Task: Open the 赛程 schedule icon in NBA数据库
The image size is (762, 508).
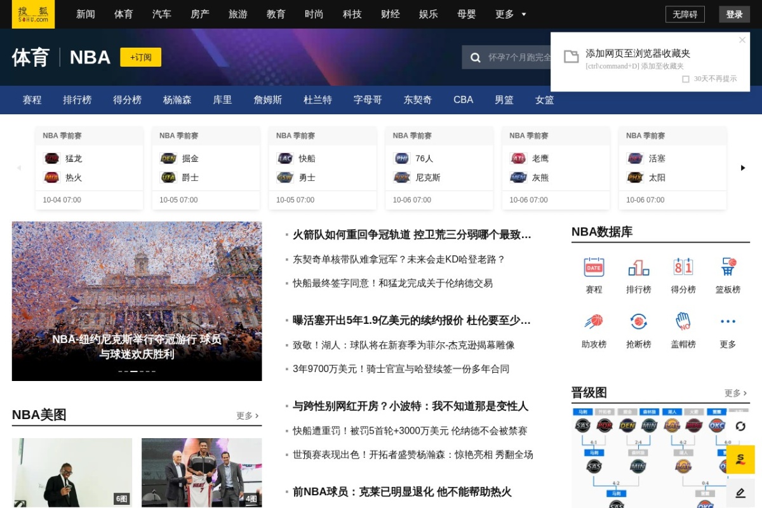Action: pos(594,267)
